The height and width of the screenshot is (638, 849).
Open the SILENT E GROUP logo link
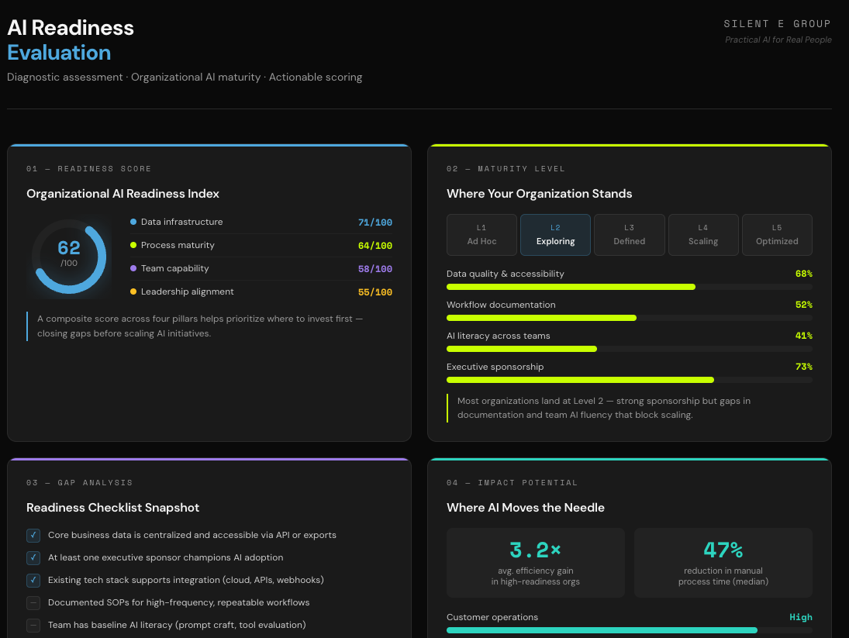(777, 23)
